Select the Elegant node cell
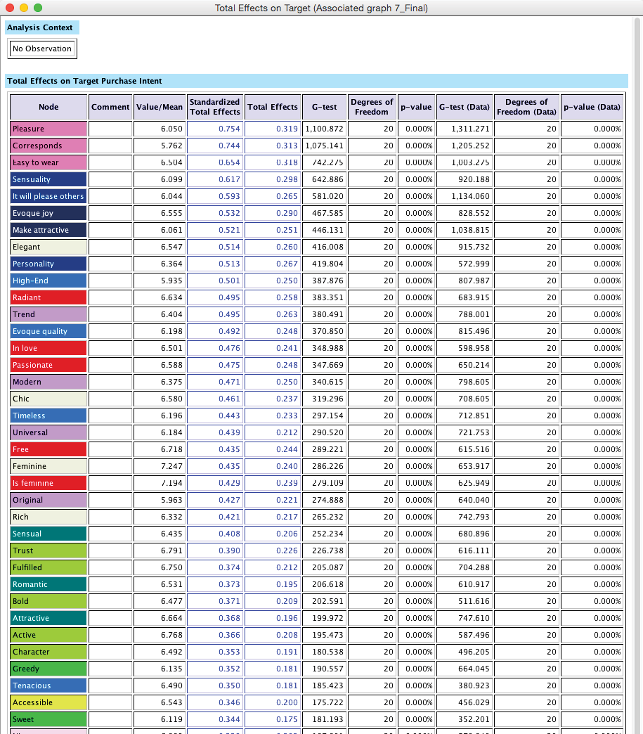The image size is (643, 734). click(x=48, y=247)
